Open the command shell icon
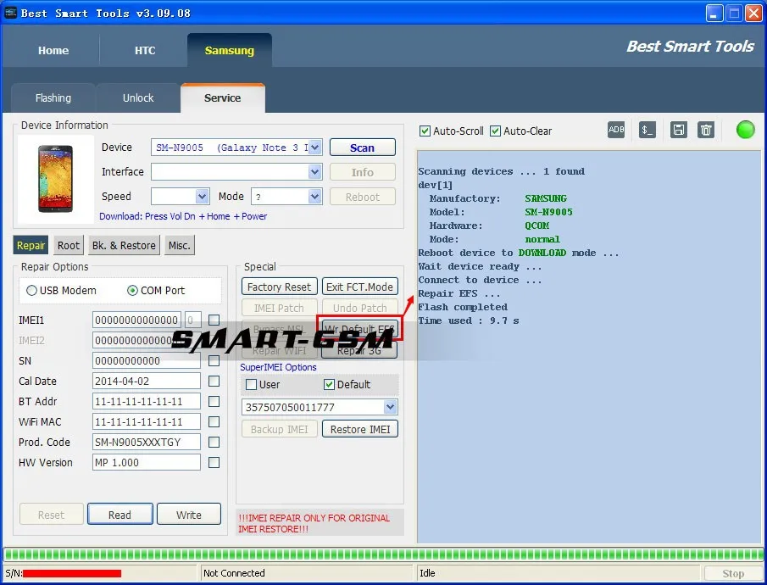767x585 pixels. point(648,130)
